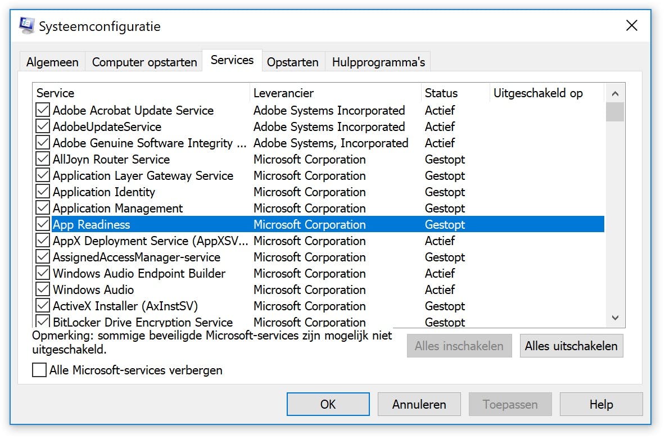Image resolution: width=665 pixels, height=439 pixels.
Task: Click the Annuleren button
Action: 419,404
